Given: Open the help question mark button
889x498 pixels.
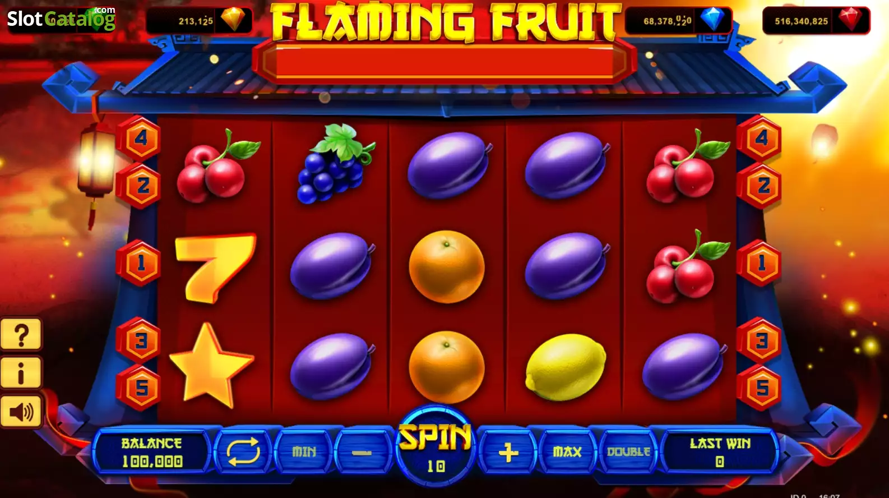Looking at the screenshot, I should click(21, 335).
